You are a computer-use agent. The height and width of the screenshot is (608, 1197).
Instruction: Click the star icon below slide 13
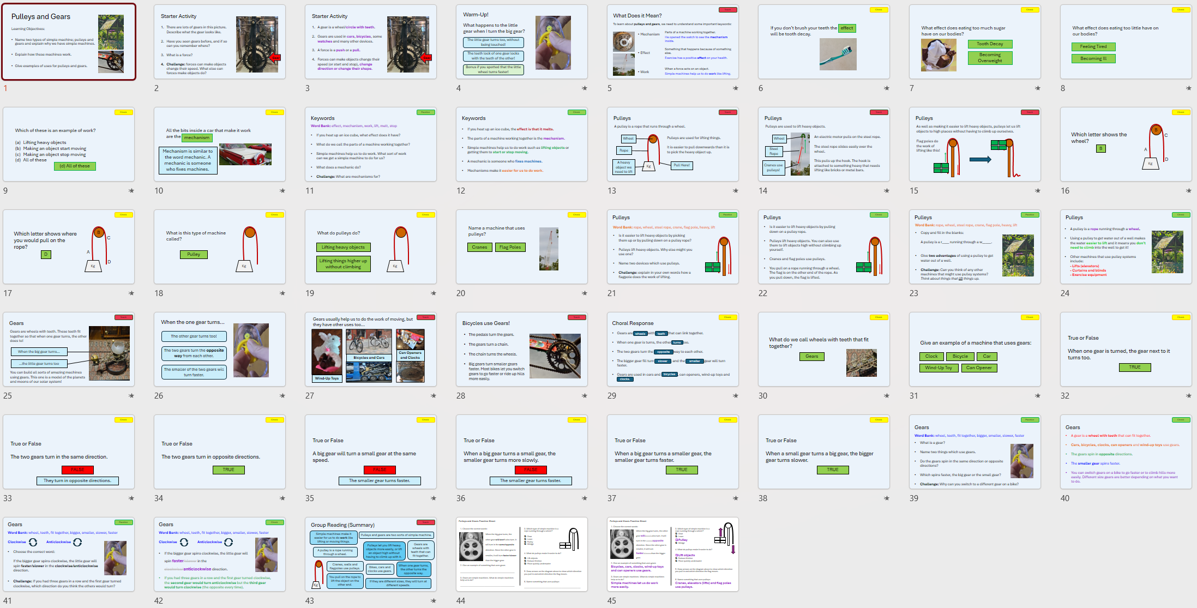tap(735, 191)
